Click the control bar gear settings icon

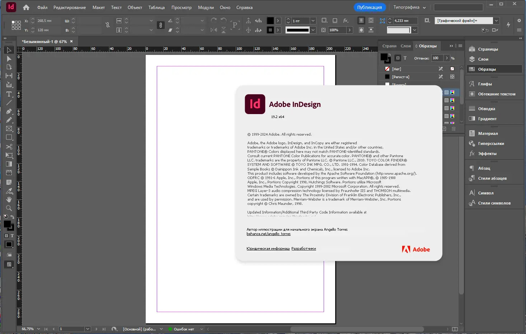(519, 21)
